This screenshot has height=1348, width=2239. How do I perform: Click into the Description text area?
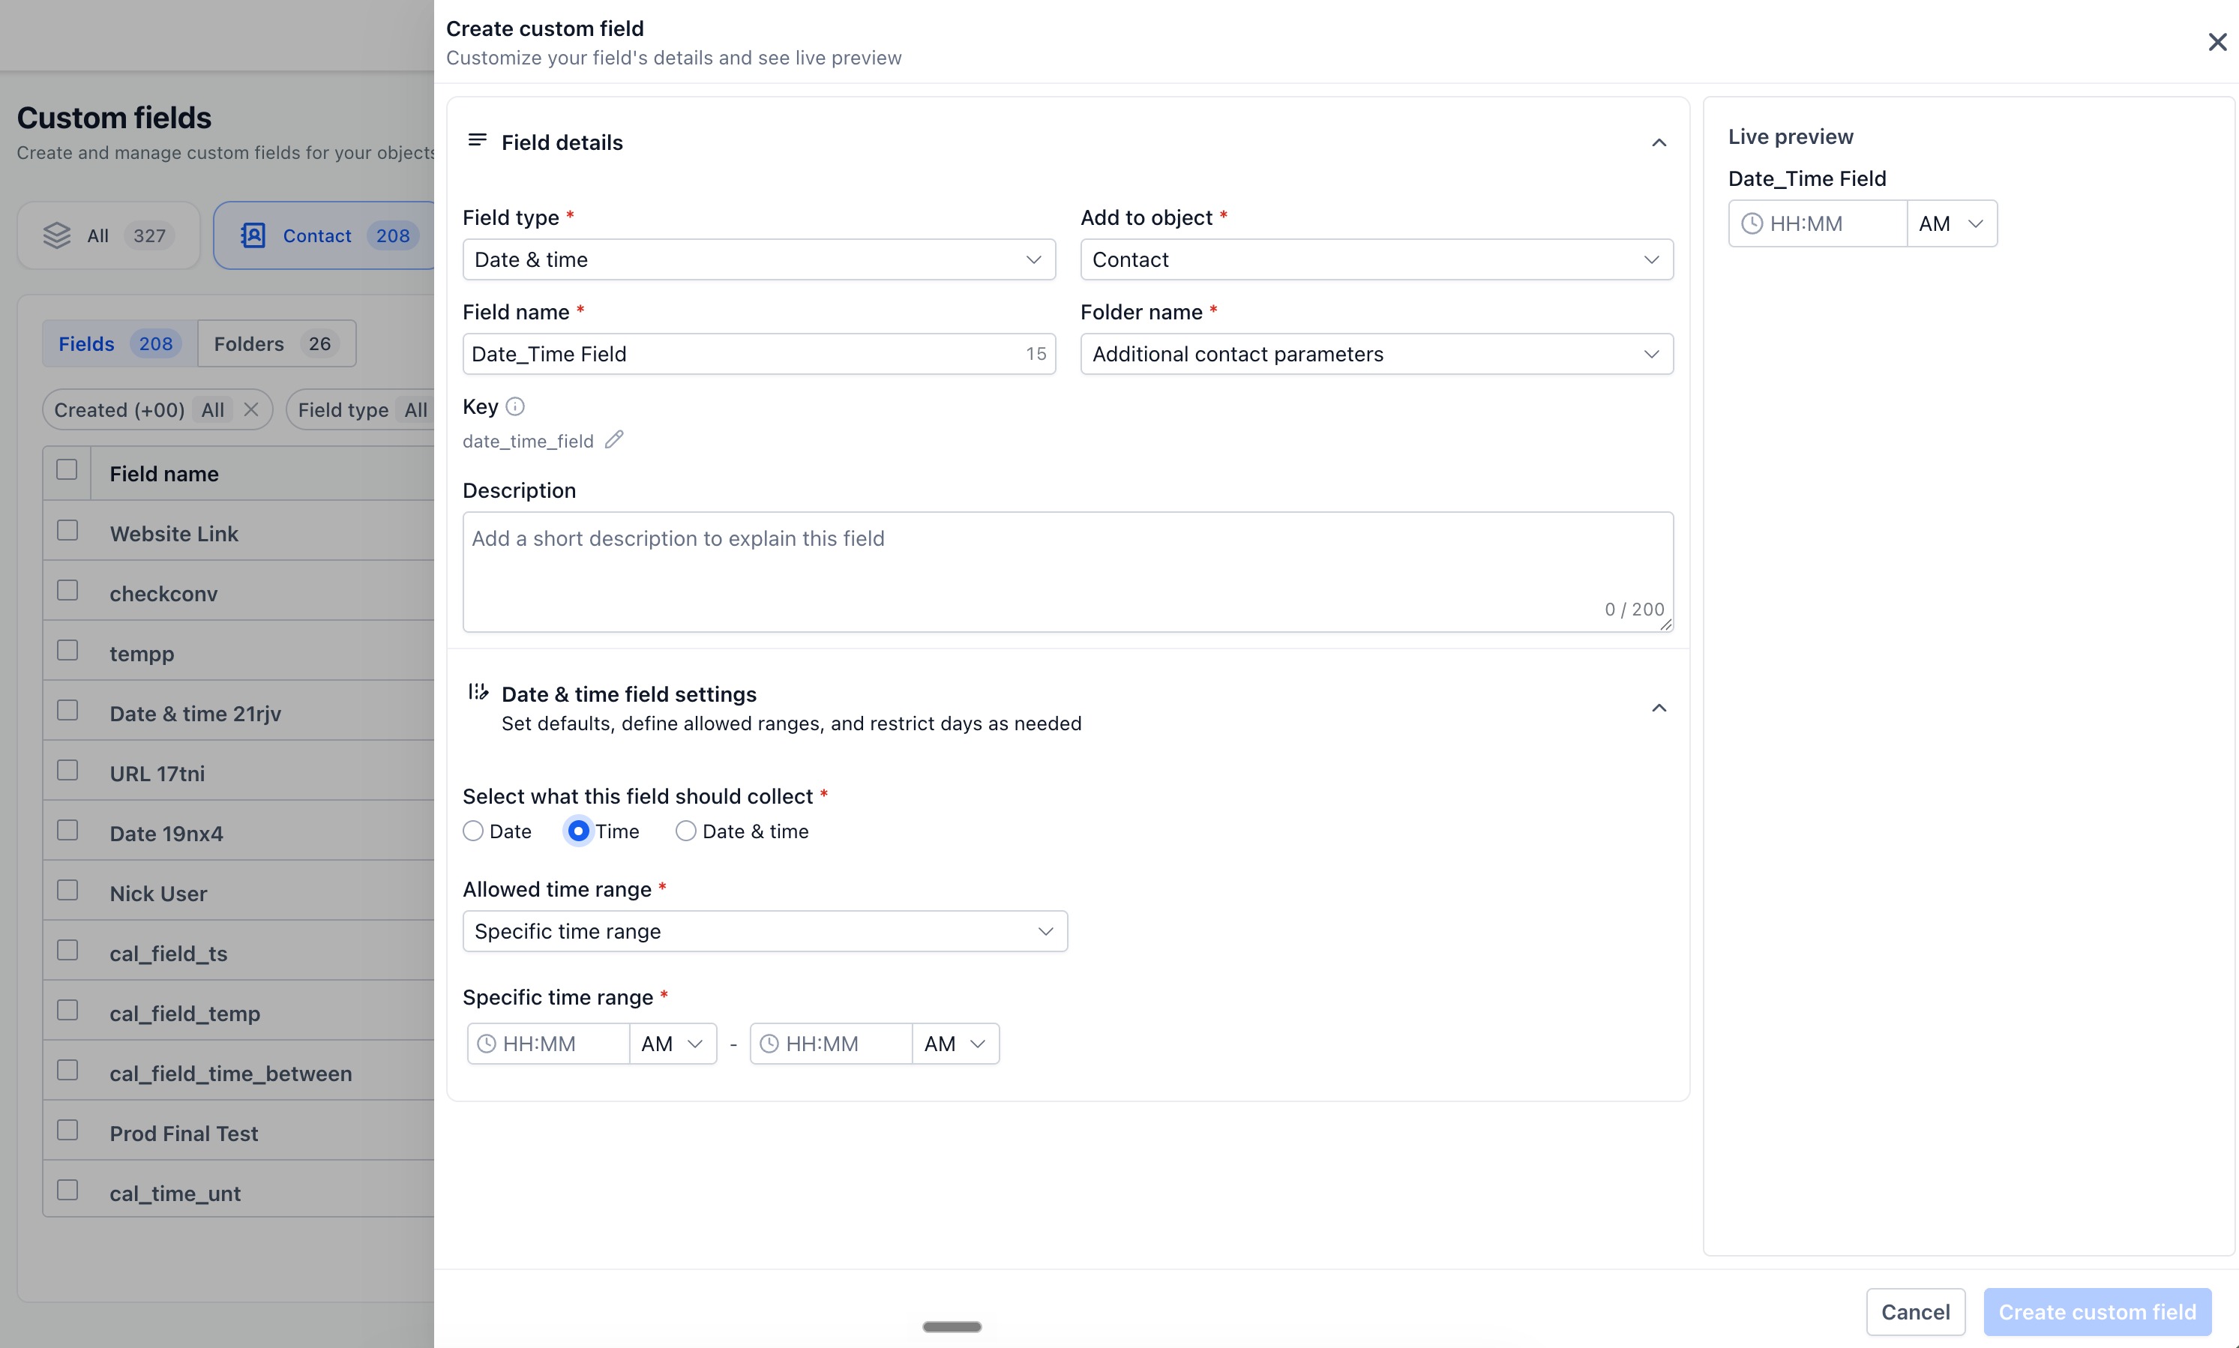tap(1067, 571)
